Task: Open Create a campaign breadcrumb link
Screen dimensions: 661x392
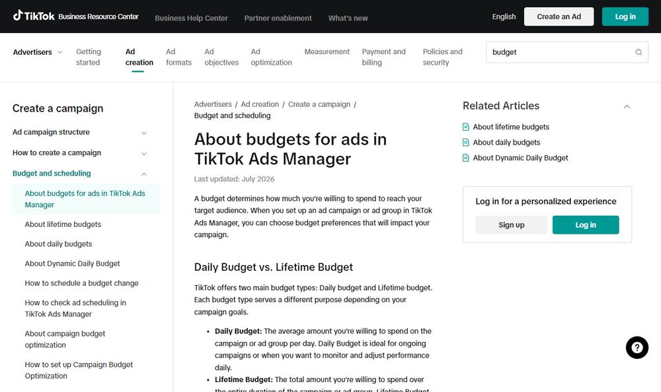Action: pos(319,104)
